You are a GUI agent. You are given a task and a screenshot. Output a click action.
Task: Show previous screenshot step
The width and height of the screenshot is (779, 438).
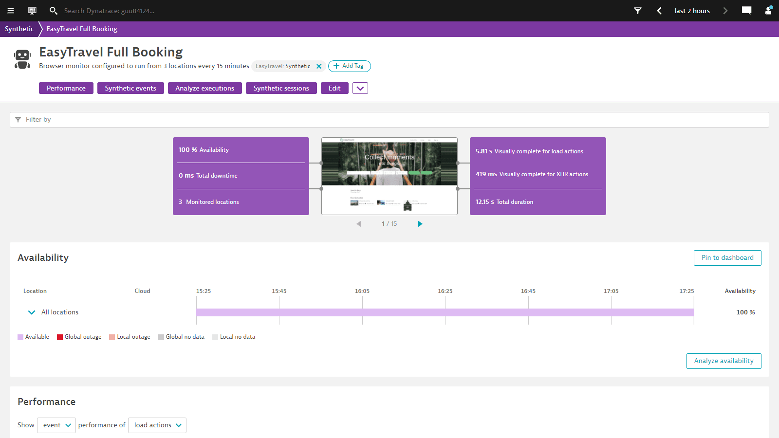(359, 224)
